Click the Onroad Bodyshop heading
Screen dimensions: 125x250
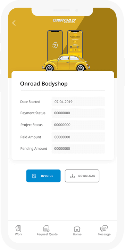click(44, 84)
